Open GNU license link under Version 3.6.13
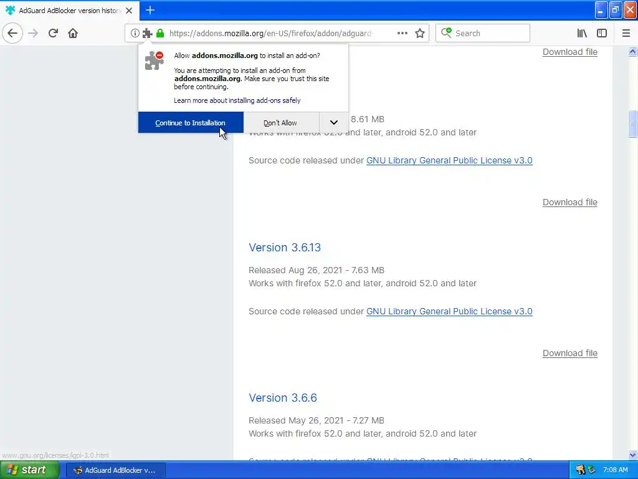This screenshot has height=479, width=638. coord(449,311)
